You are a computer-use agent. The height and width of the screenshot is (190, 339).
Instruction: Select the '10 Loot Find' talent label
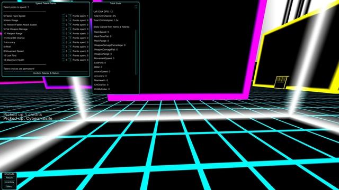point(10,55)
